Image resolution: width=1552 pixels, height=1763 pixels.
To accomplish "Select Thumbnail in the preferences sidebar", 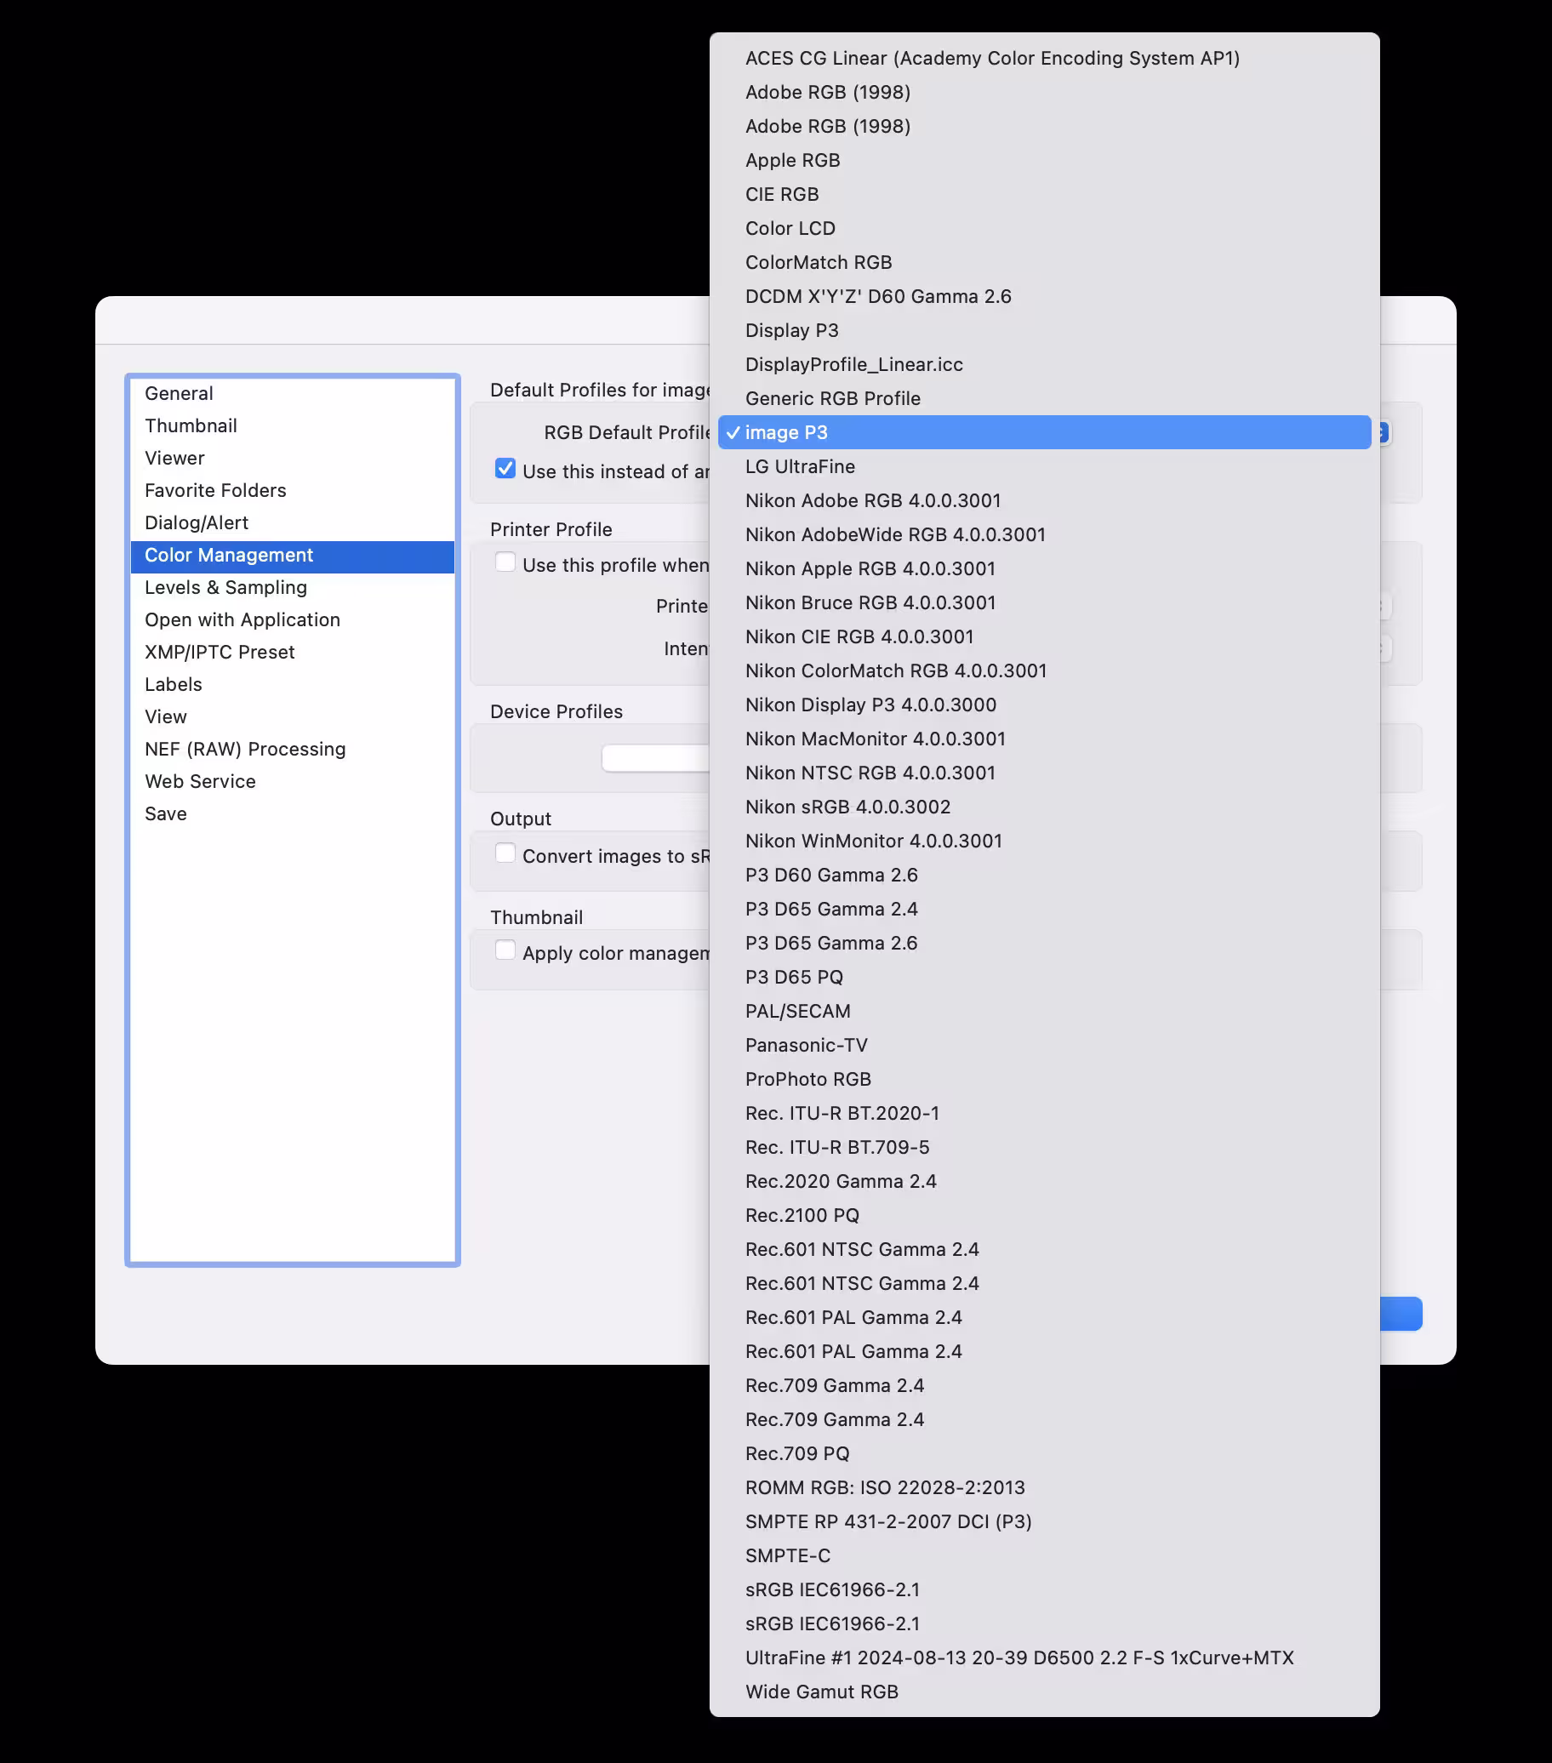I will [x=293, y=426].
